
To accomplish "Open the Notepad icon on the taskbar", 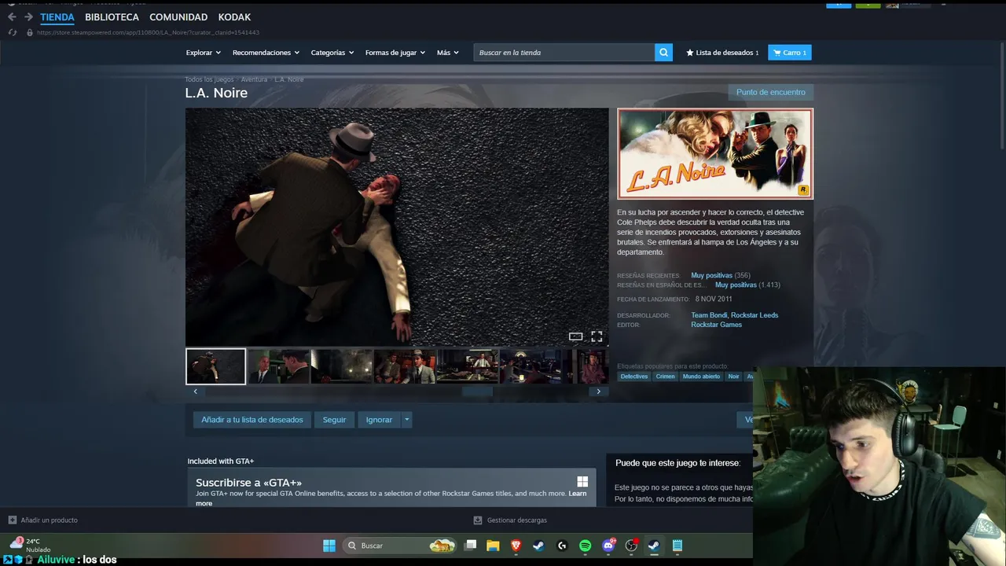I will click(677, 546).
